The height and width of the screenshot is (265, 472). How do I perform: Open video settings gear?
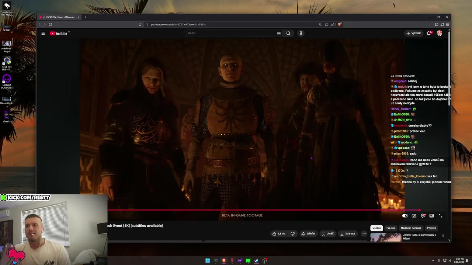point(423,216)
